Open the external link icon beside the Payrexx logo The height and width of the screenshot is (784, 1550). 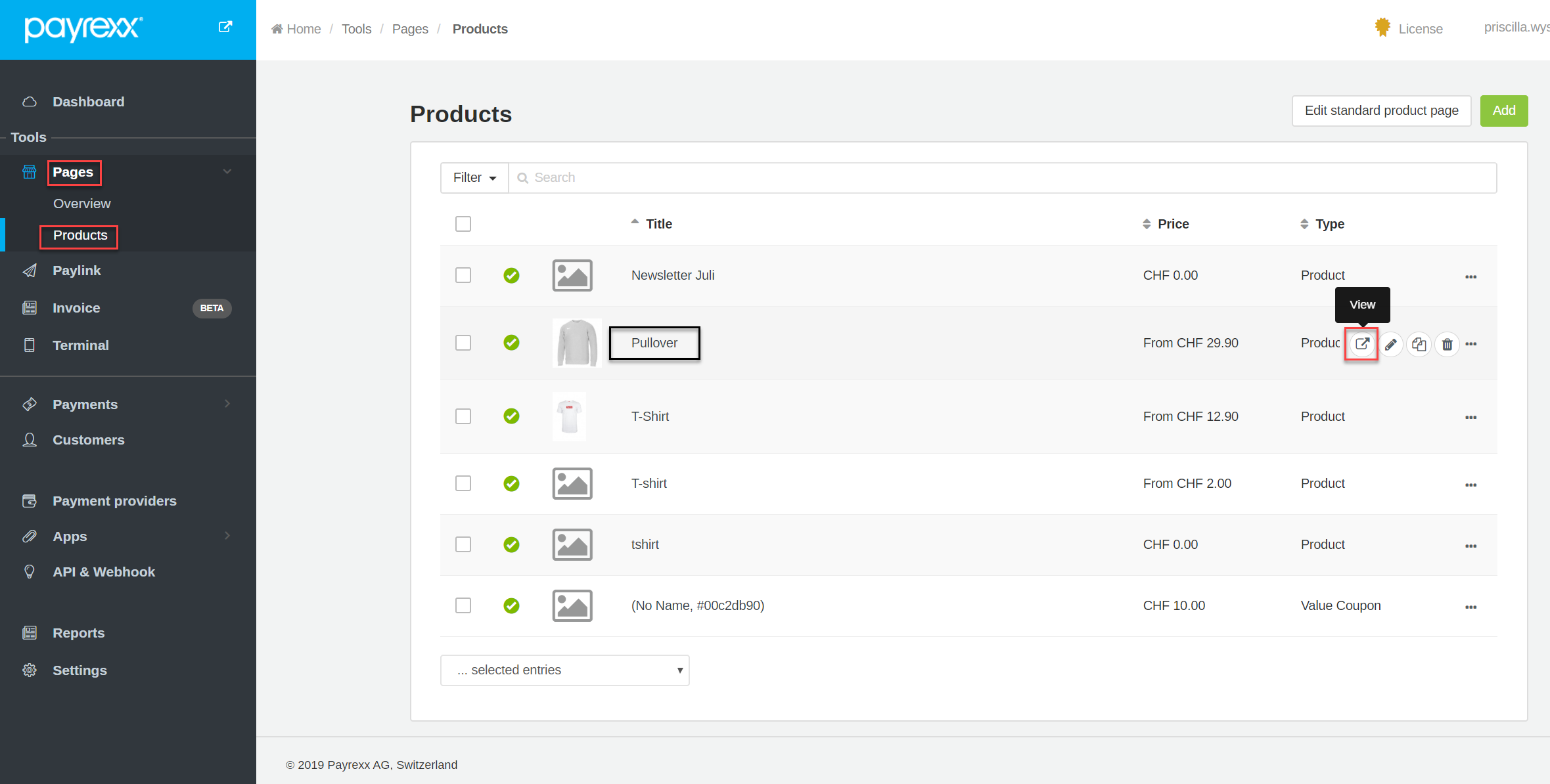click(x=225, y=27)
